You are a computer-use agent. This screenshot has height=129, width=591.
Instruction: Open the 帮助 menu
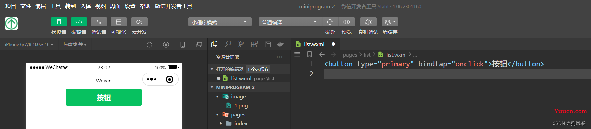(x=145, y=6)
